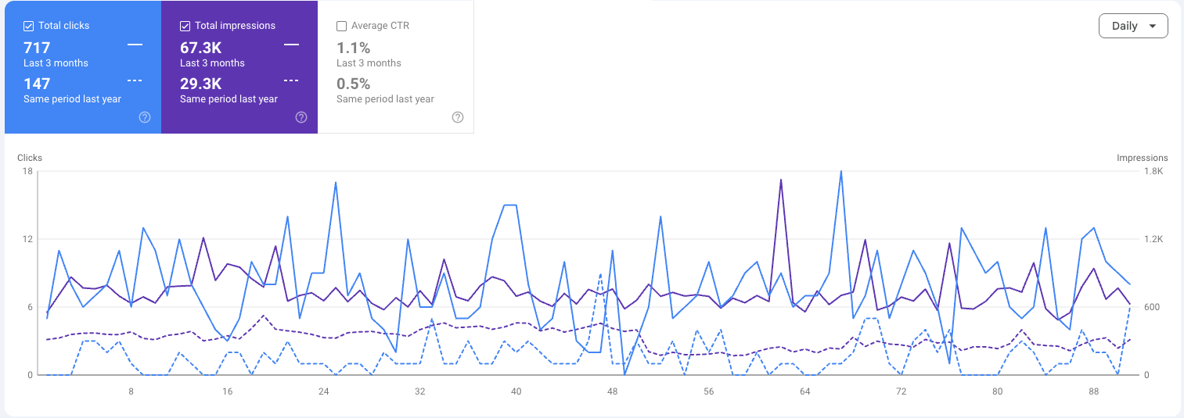Click day 64 on the chart axis
The height and width of the screenshot is (418, 1184).
pos(804,391)
